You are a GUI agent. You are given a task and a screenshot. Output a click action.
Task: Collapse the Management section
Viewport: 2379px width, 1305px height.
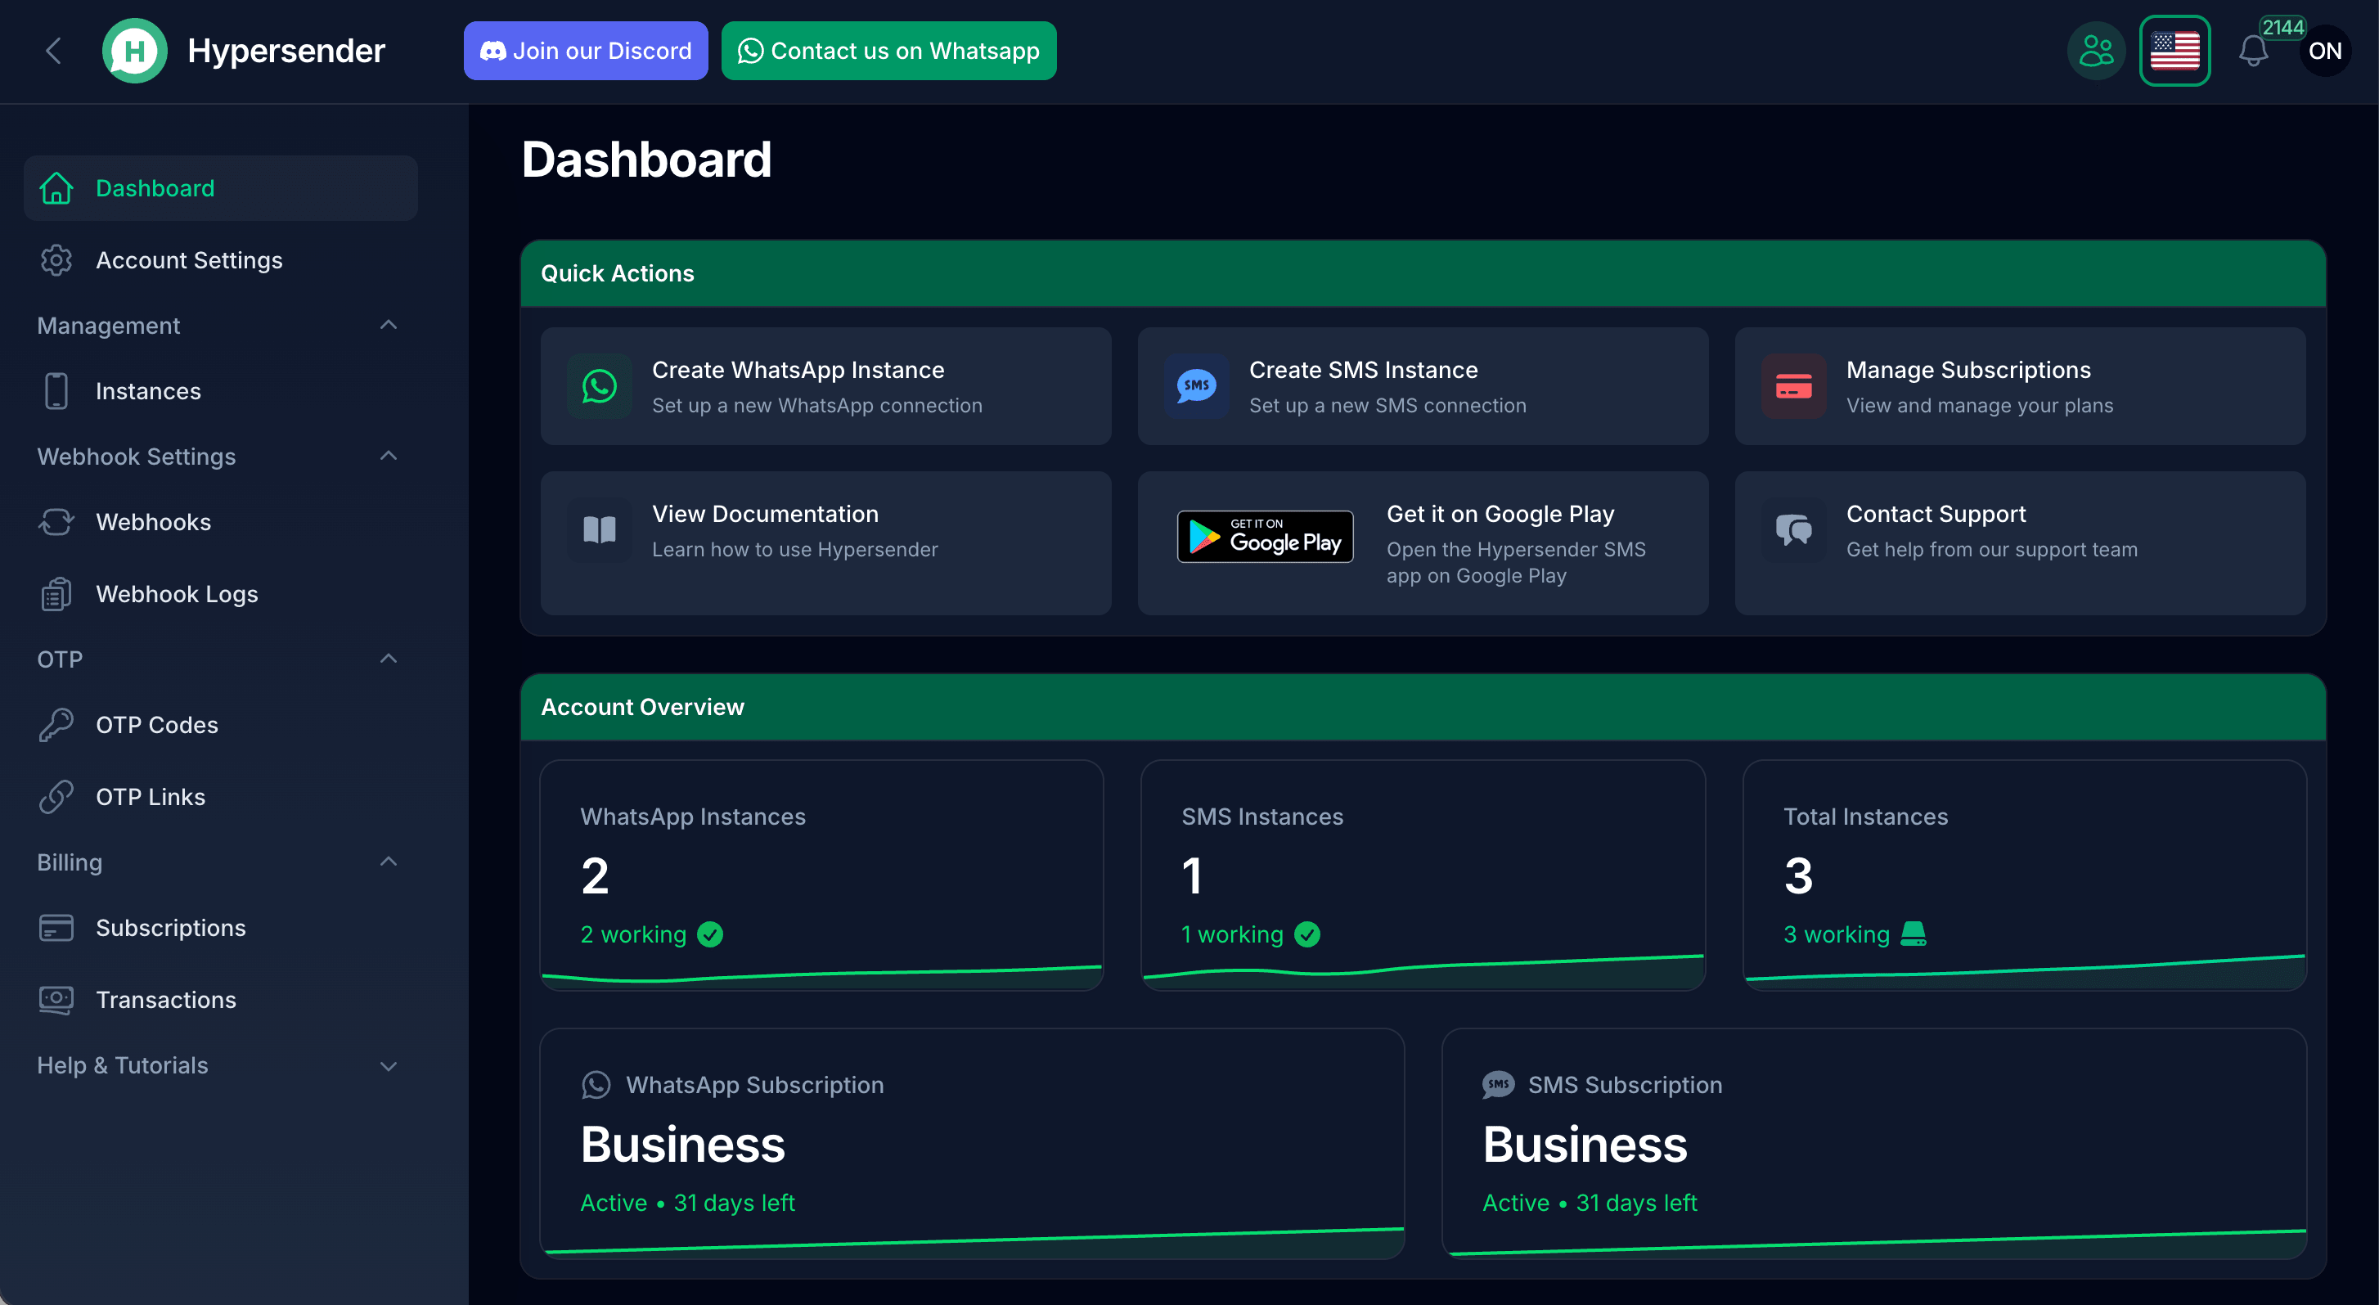pyautogui.click(x=389, y=325)
